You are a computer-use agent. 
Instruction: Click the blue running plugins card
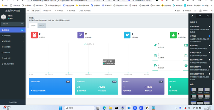click(x=50, y=86)
